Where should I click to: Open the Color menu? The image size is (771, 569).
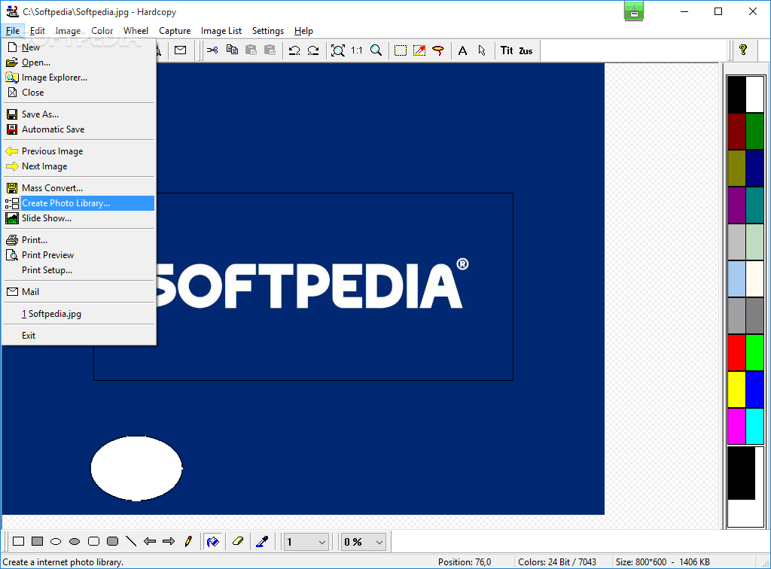tap(102, 30)
